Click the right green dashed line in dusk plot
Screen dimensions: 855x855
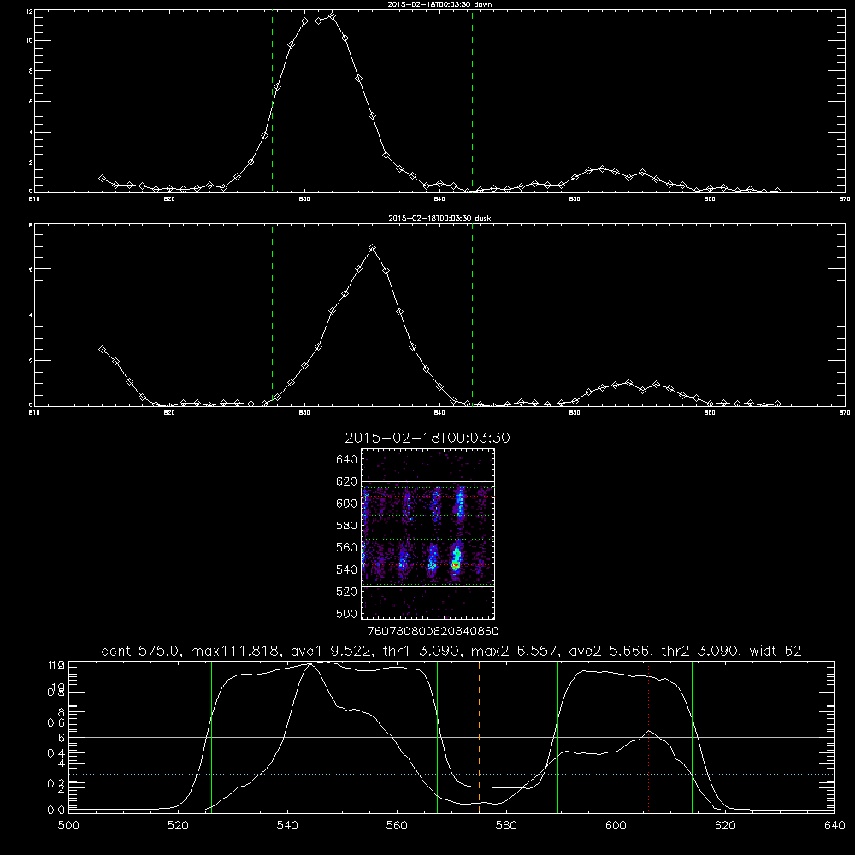(472, 315)
